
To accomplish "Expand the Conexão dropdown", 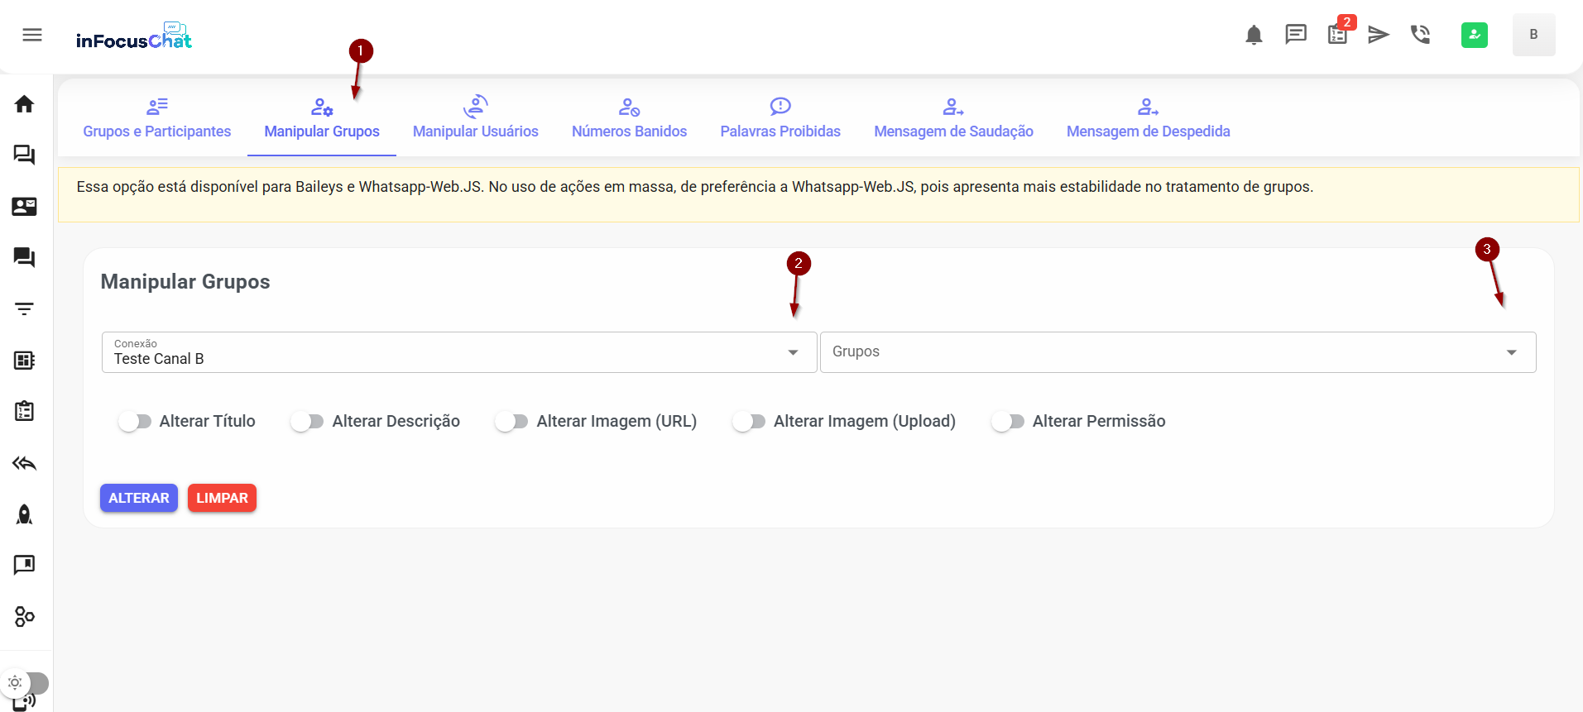I will [459, 352].
